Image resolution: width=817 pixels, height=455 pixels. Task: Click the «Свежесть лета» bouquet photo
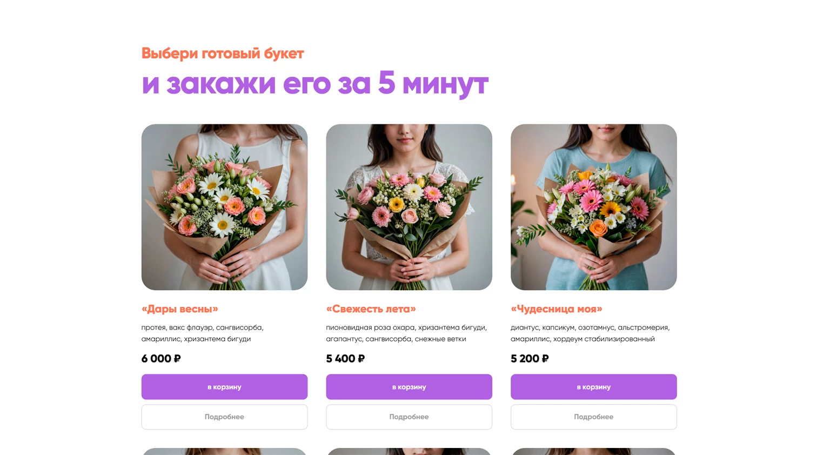click(409, 207)
